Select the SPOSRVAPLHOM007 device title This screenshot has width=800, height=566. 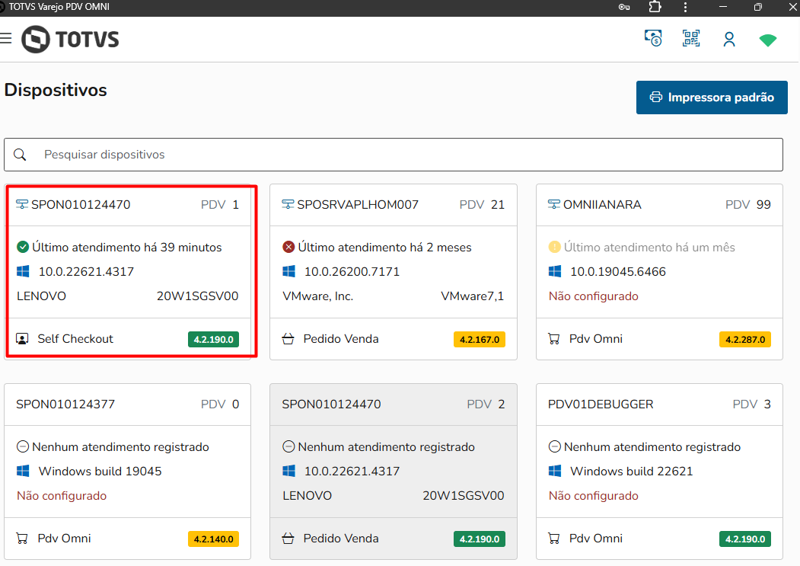point(358,204)
